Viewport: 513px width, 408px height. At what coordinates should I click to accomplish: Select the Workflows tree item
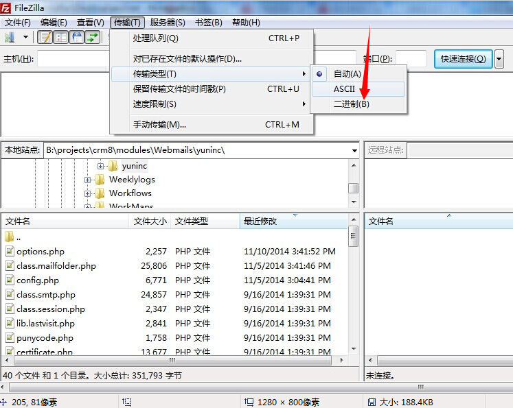130,193
